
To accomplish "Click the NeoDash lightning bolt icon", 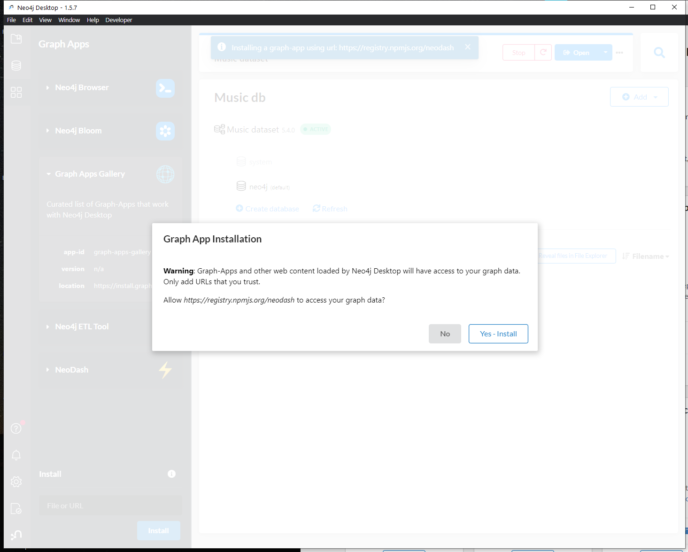I will tap(165, 370).
